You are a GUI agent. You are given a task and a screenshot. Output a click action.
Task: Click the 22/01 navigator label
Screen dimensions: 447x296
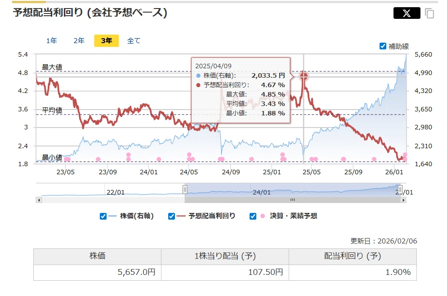tap(116, 192)
